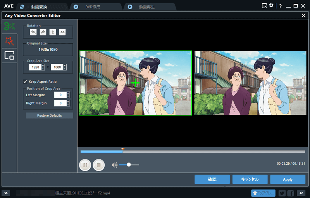Open the settings gear
The image size is (310, 198).
pos(271,5)
